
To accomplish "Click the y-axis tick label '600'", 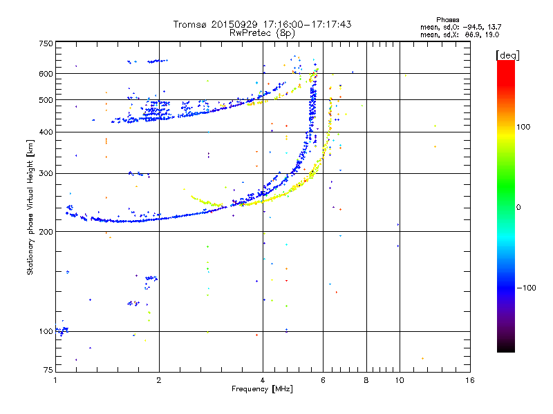I will click(x=46, y=74).
